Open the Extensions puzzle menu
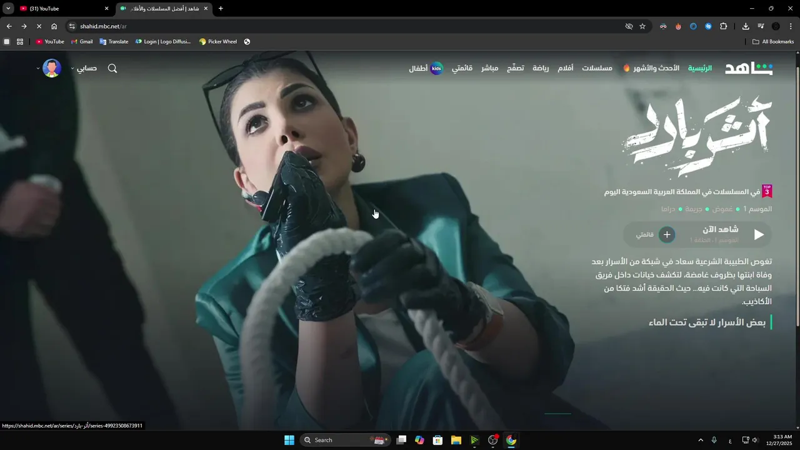This screenshot has width=800, height=450. [x=724, y=26]
